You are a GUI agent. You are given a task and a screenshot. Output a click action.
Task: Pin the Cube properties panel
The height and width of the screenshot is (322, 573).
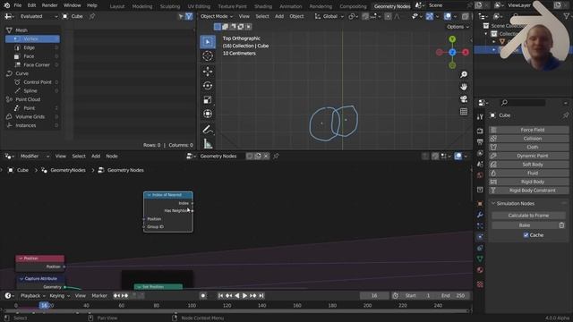coord(565,115)
